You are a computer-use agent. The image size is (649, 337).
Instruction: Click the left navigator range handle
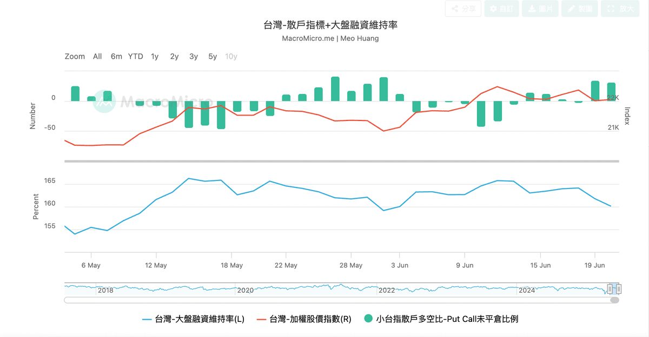610,289
